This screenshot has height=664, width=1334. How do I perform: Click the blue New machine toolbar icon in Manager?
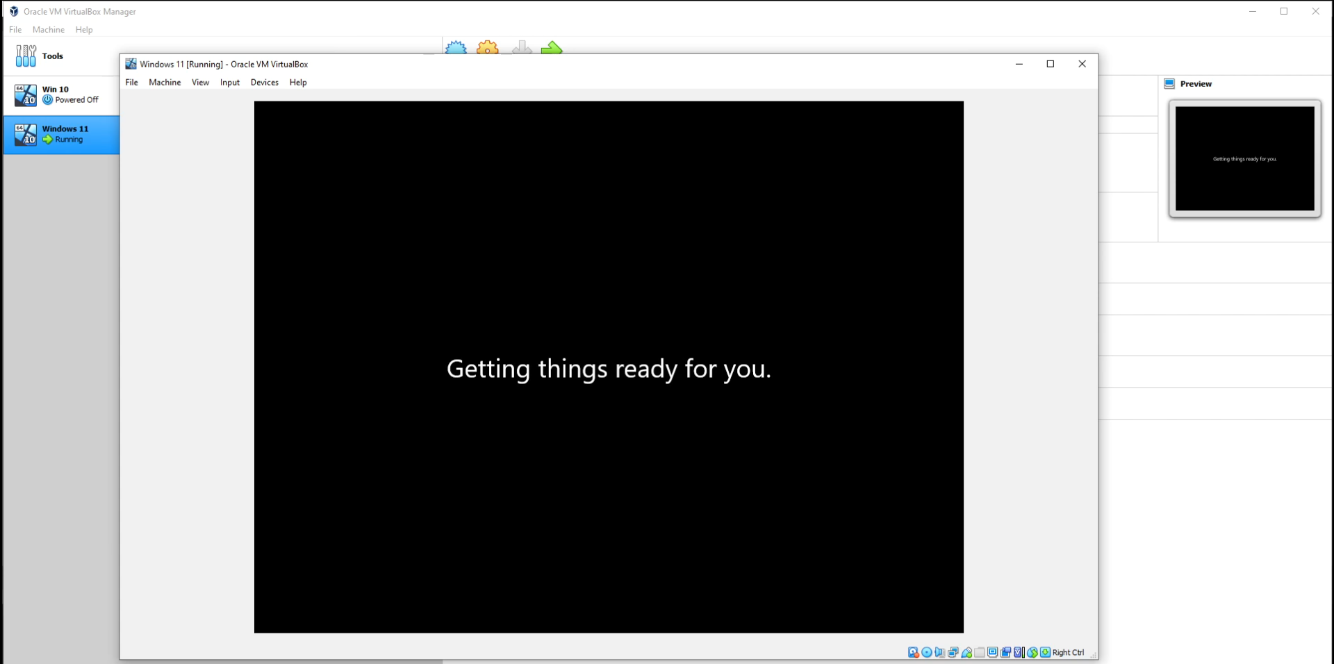456,47
